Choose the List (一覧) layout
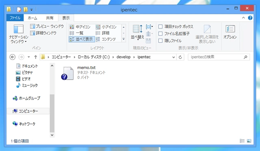Image resolution: width=260 pixels, height=151 pixels. click(76, 33)
